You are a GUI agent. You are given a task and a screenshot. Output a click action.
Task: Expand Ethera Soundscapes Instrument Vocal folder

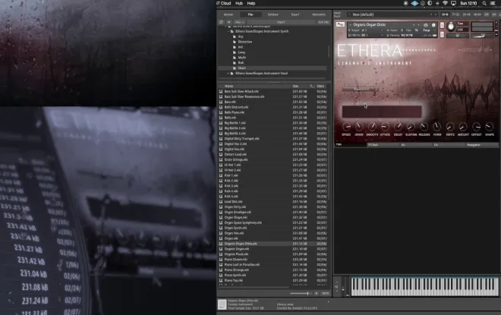(x=228, y=73)
